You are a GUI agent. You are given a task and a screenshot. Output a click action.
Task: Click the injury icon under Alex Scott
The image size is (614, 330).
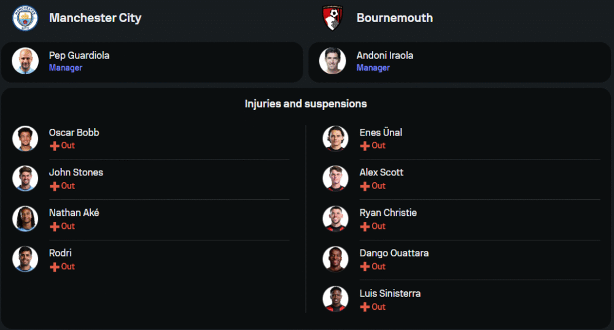point(365,186)
